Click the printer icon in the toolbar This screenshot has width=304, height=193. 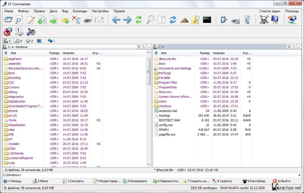coord(88,20)
